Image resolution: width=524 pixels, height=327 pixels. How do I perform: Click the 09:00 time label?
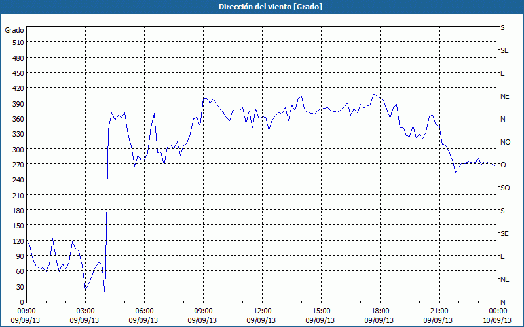tap(203, 311)
